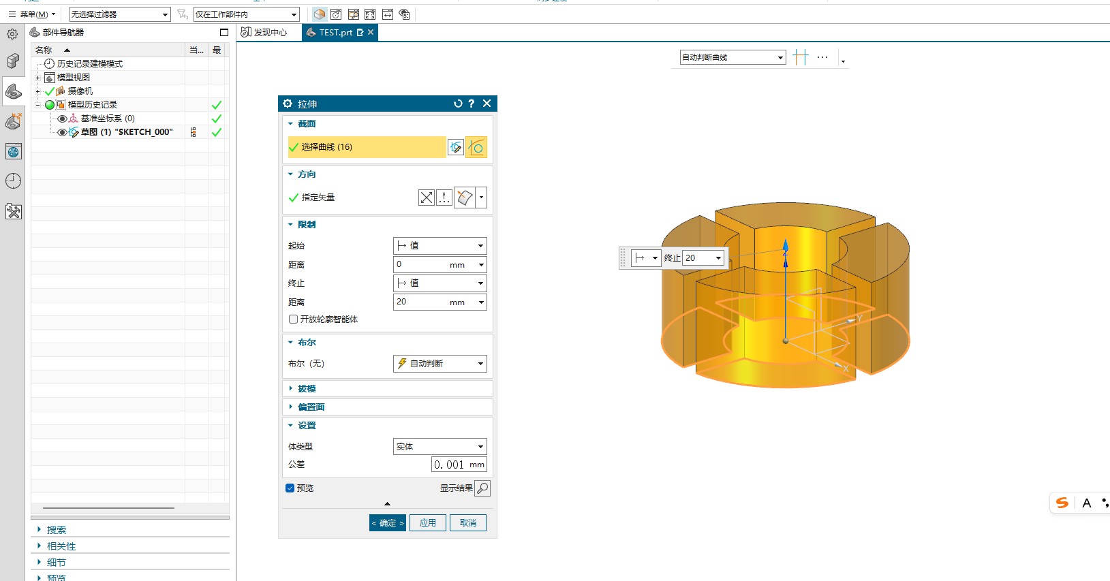
Task: Click the Sketch Section icon
Action: (456, 147)
